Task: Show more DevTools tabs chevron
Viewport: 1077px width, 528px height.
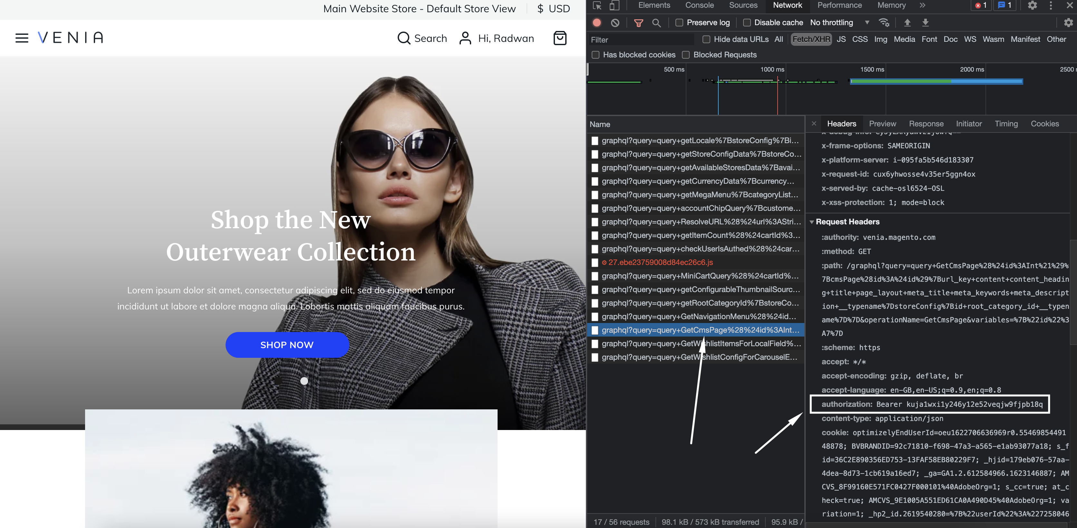Action: tap(922, 5)
